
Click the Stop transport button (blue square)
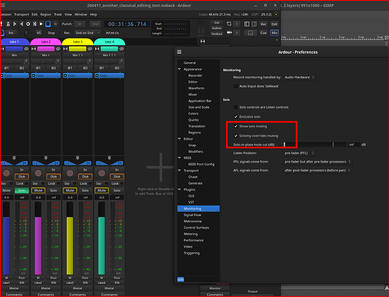pos(48,24)
